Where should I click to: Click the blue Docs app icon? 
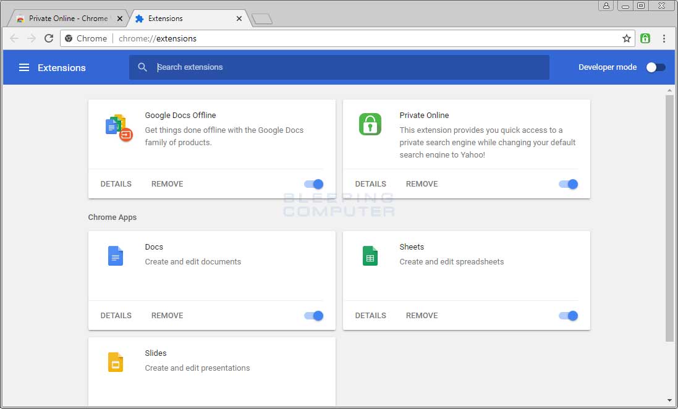click(116, 256)
